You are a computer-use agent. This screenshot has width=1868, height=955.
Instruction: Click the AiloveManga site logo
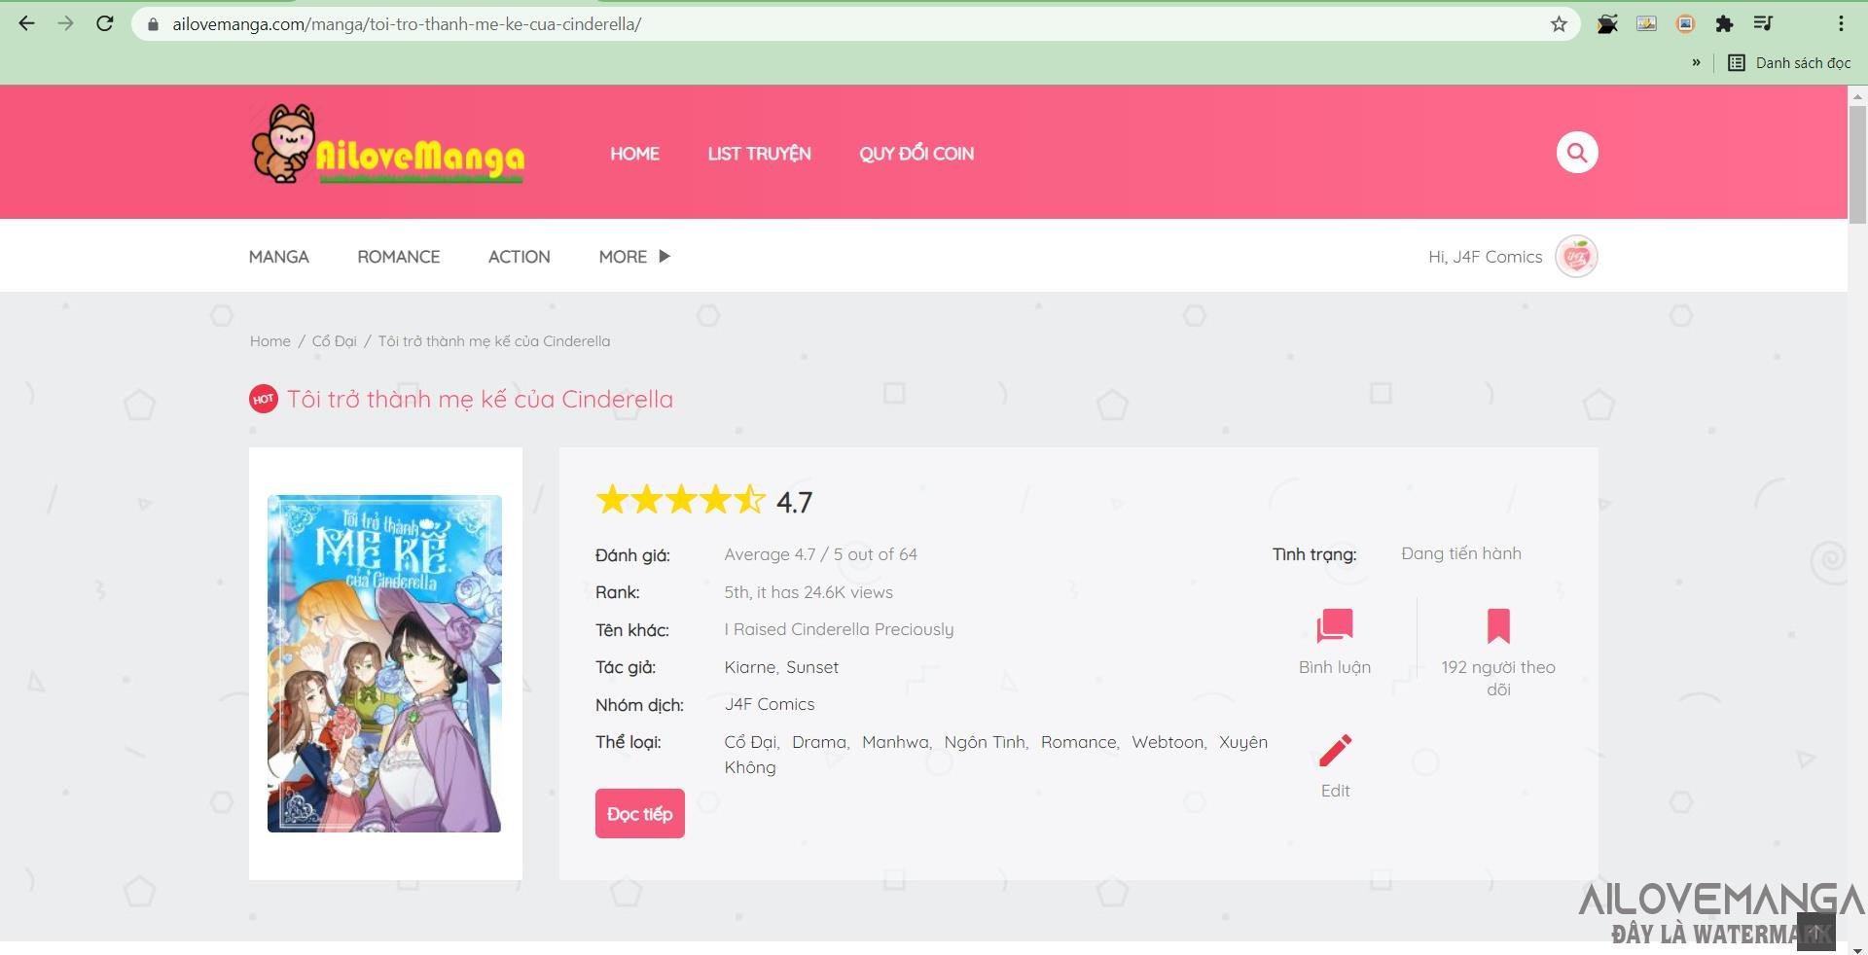tap(387, 148)
